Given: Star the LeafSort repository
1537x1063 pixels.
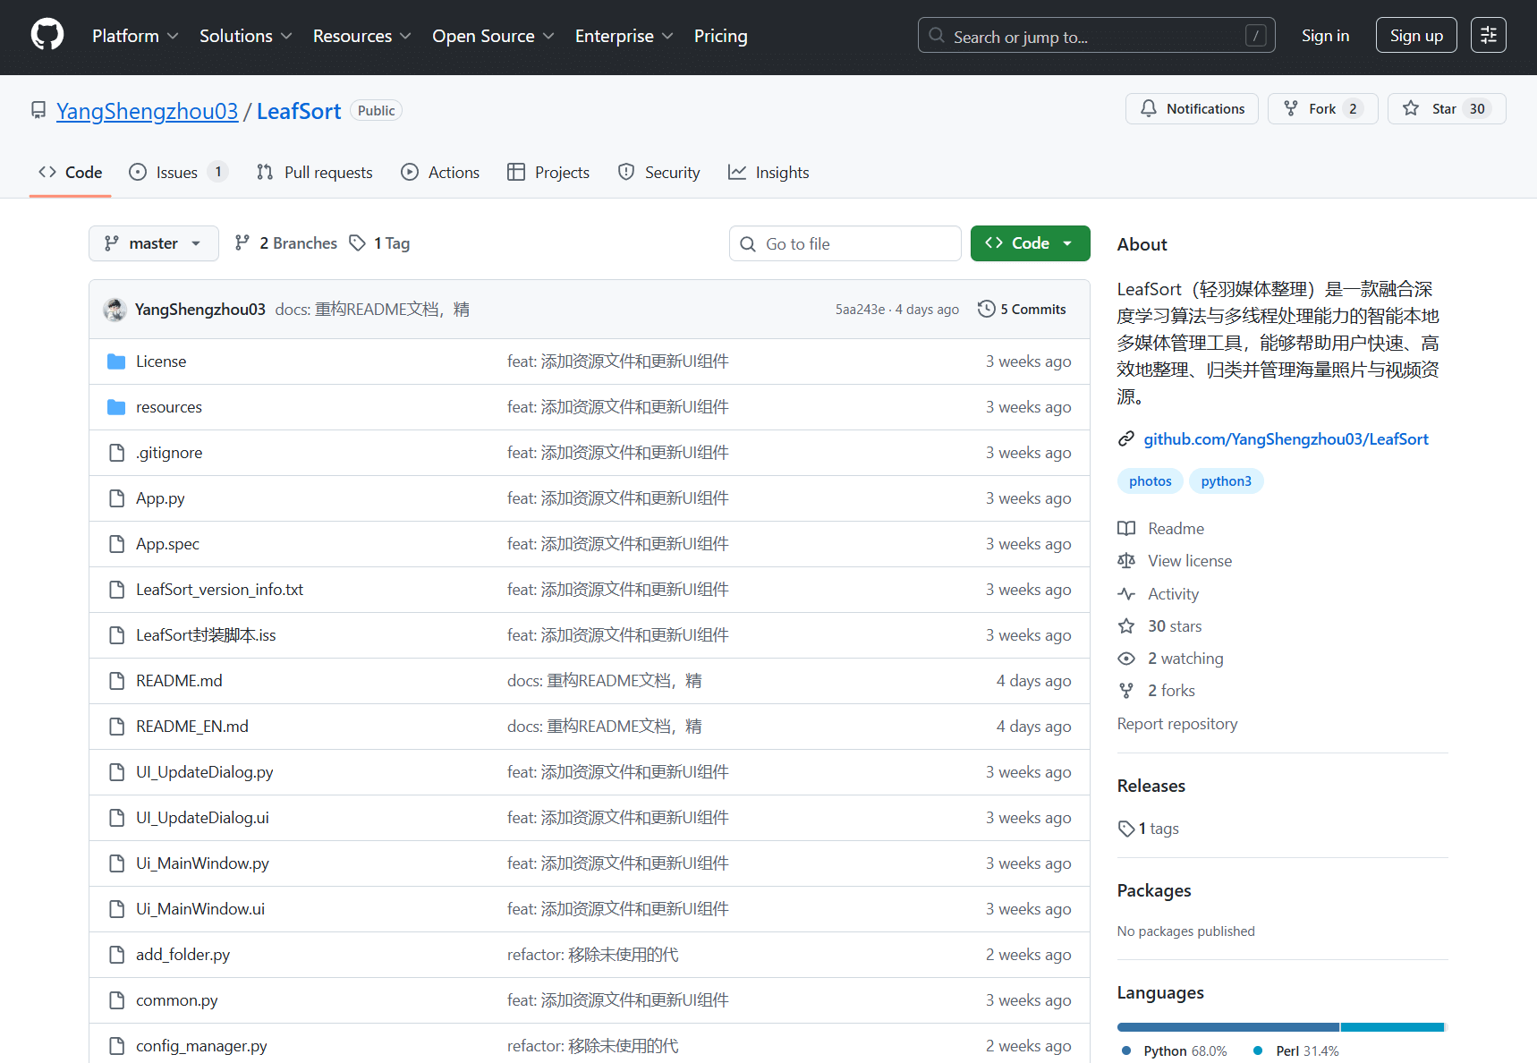Looking at the screenshot, I should (1444, 108).
